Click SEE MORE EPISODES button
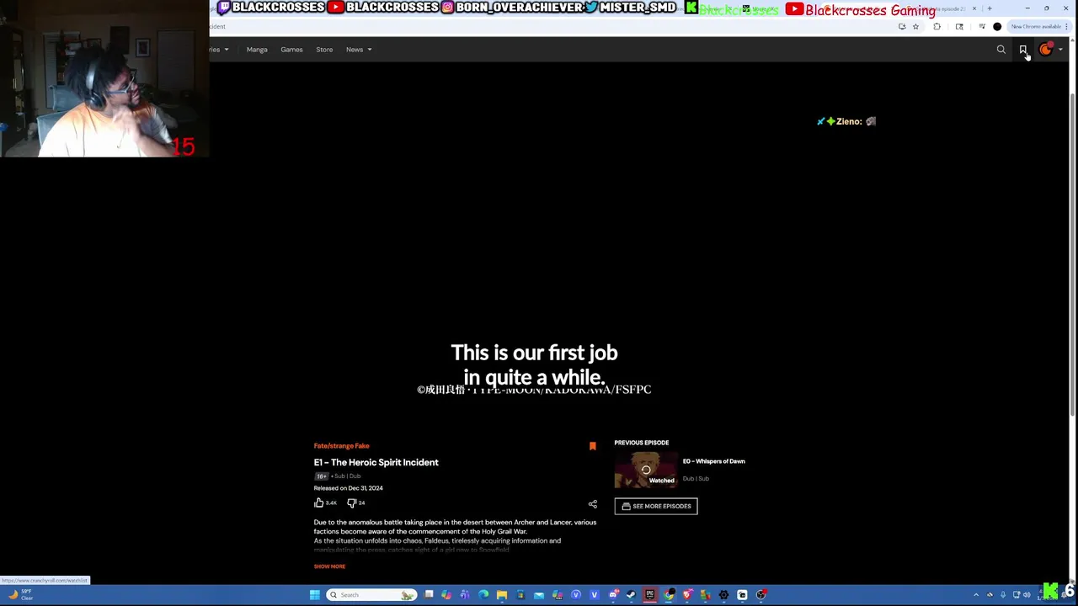The width and height of the screenshot is (1078, 606). point(656,506)
